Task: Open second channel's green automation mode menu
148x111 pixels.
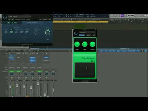Action: (x=18, y=71)
